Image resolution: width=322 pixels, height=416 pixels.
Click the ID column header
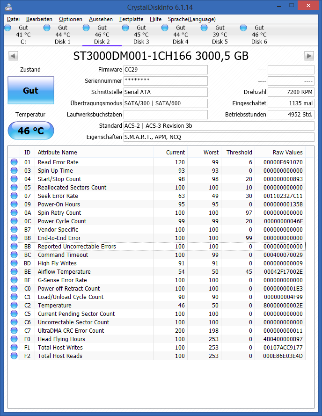coord(27,152)
